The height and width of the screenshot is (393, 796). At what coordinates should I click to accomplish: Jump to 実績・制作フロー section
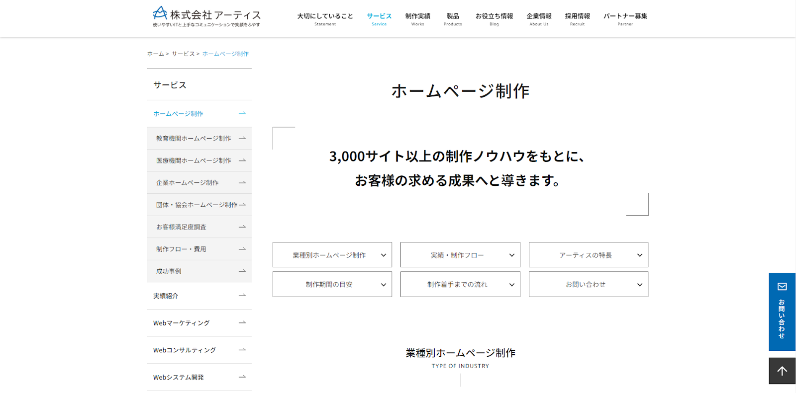click(460, 255)
